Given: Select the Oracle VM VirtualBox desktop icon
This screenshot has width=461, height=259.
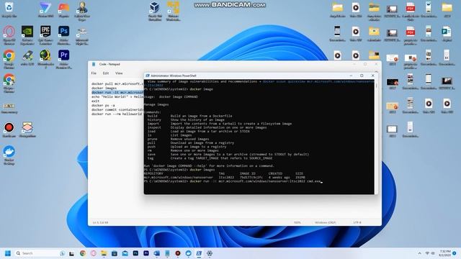Looking at the screenshot, I should [155, 12].
